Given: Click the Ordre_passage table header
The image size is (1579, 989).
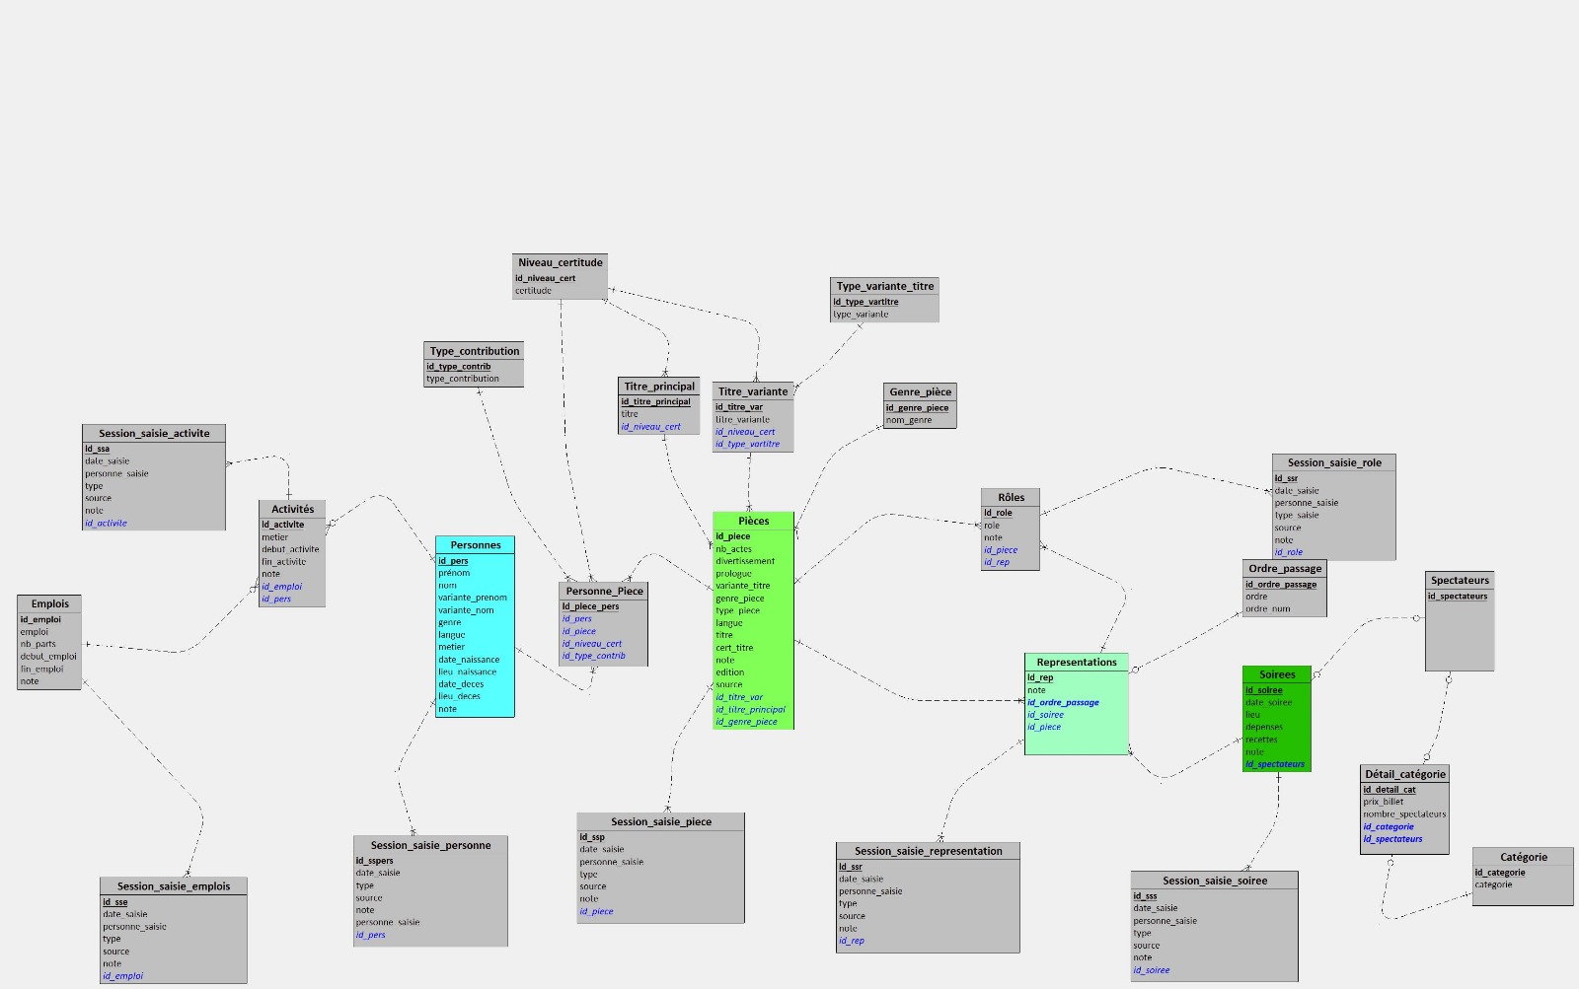Looking at the screenshot, I should (x=1284, y=569).
